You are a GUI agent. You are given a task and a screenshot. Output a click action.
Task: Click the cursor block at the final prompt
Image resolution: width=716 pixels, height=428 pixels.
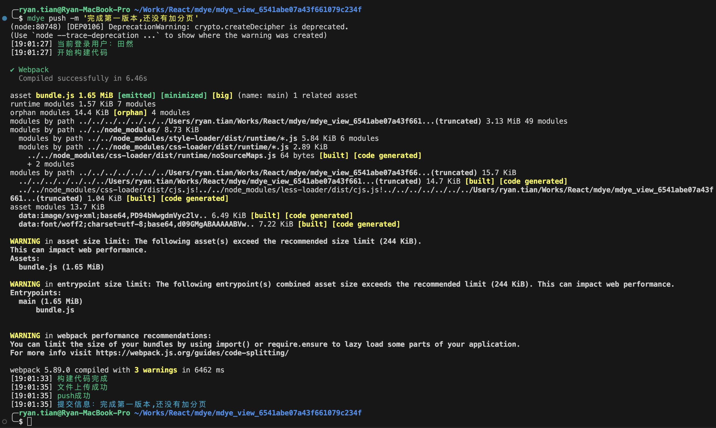pos(30,422)
